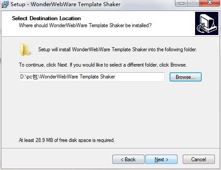This screenshot has height=170, width=221.
Task: Click the 'Where should WonderWebWare Template Shaker be installed?' text
Action: pyautogui.click(x=85, y=25)
